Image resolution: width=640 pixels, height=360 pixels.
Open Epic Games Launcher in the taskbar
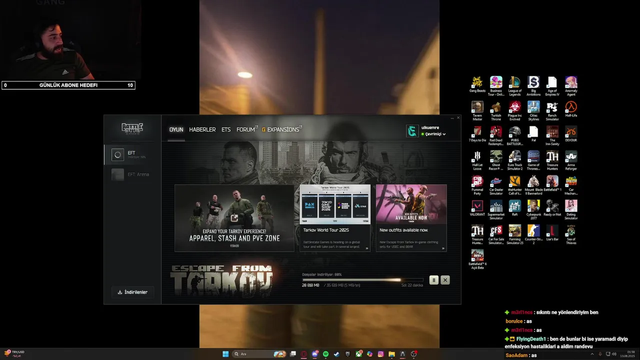(x=347, y=354)
